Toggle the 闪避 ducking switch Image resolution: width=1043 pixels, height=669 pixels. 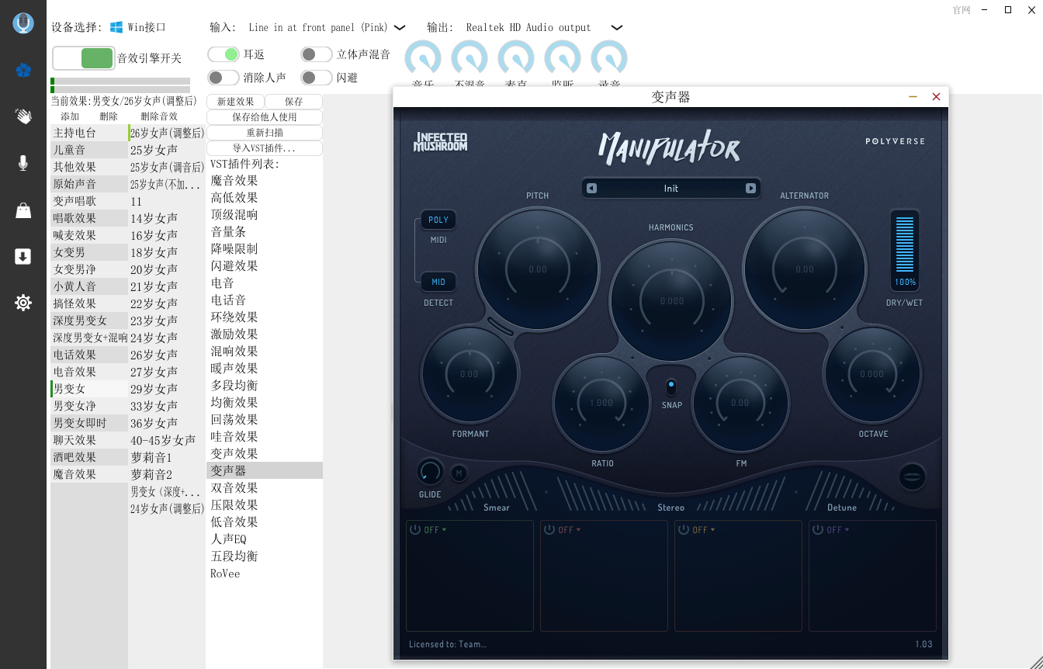point(317,78)
